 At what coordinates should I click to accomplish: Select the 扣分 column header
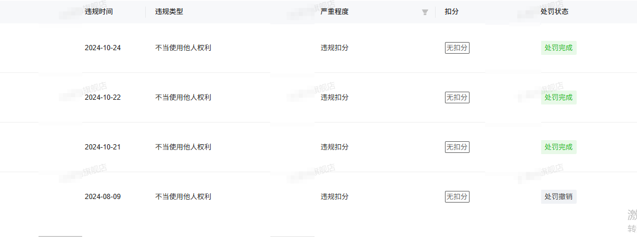[451, 12]
